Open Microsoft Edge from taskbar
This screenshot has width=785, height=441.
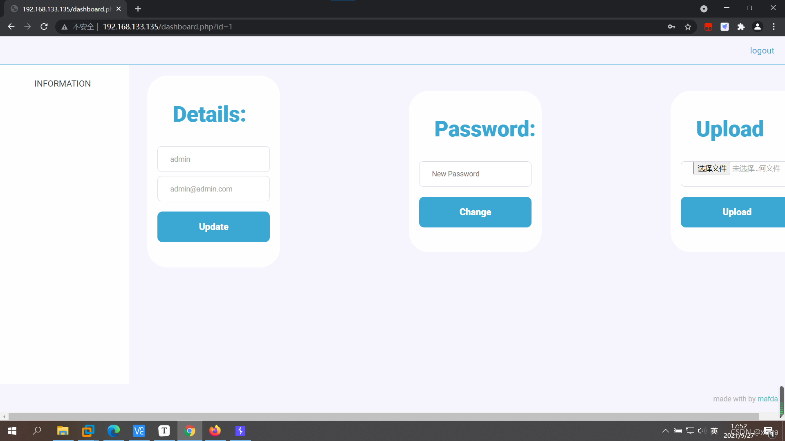pyautogui.click(x=114, y=431)
